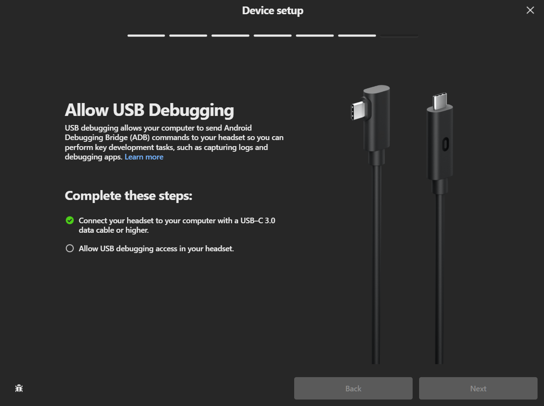Click the straight USB-C cable image
Screen dimensions: 544x406
(440, 228)
